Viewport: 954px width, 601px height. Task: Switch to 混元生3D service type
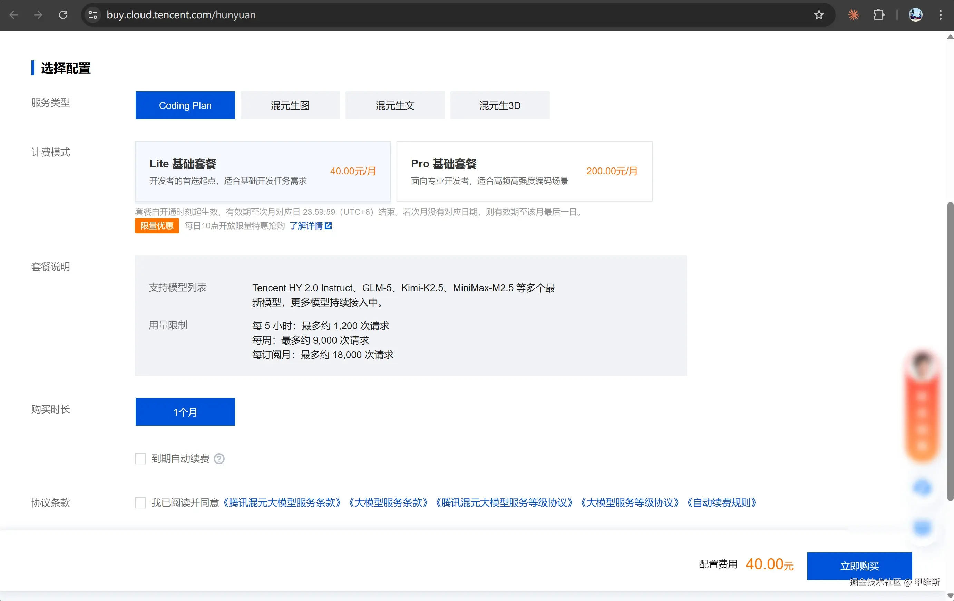tap(499, 105)
